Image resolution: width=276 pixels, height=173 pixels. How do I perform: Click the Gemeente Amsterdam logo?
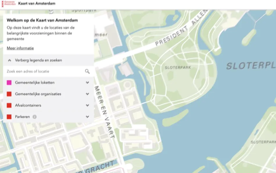(x=7, y=4)
